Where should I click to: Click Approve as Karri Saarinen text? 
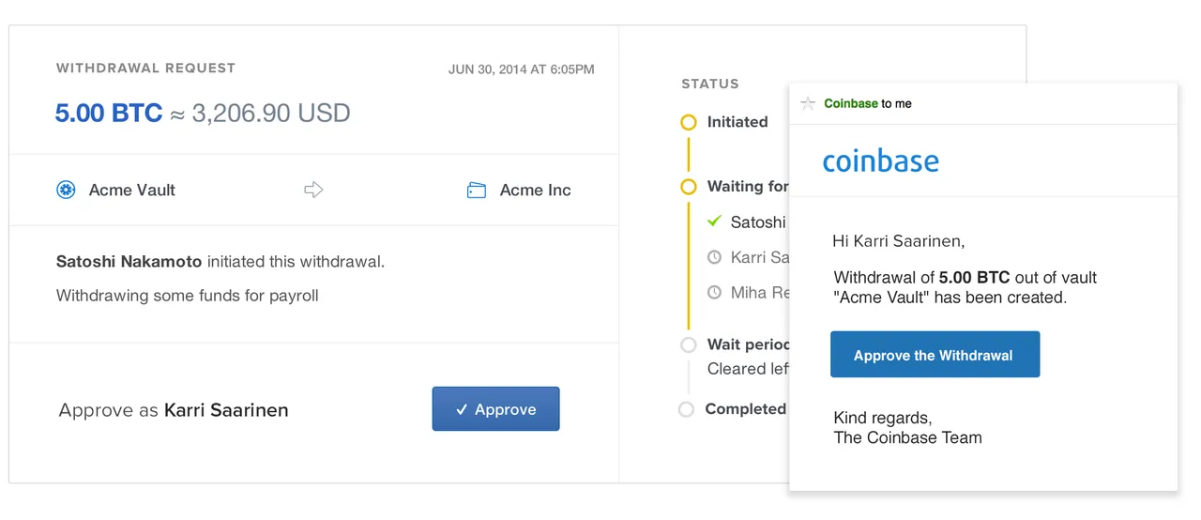[174, 410]
